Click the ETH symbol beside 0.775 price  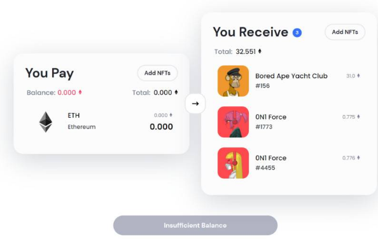coord(358,116)
